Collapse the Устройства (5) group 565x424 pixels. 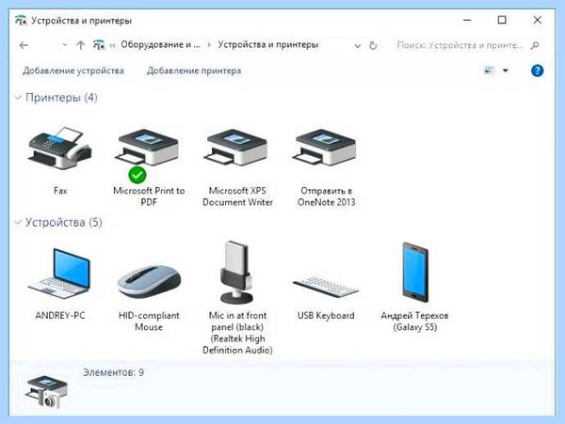(18, 222)
